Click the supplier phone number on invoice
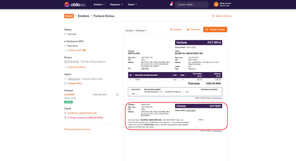 click(x=145, y=68)
